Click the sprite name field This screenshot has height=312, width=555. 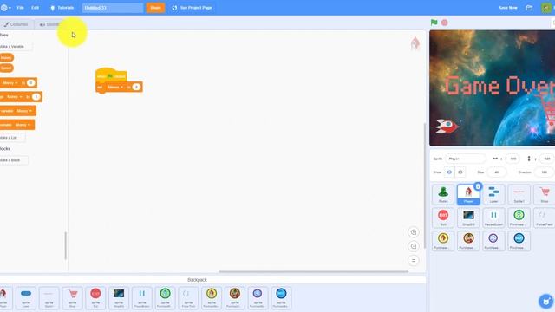click(x=465, y=159)
